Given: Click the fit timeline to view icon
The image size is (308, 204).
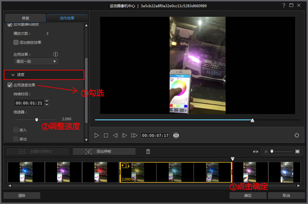Looking at the screenshot, I should click(256, 152).
